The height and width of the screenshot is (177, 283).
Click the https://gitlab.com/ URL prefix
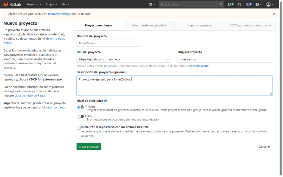point(92,59)
